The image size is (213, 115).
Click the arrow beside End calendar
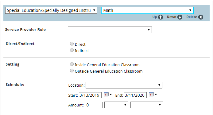pos(156,94)
